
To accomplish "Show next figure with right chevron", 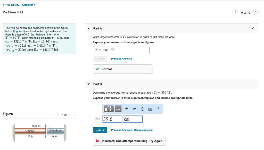I will [x=73, y=114].
